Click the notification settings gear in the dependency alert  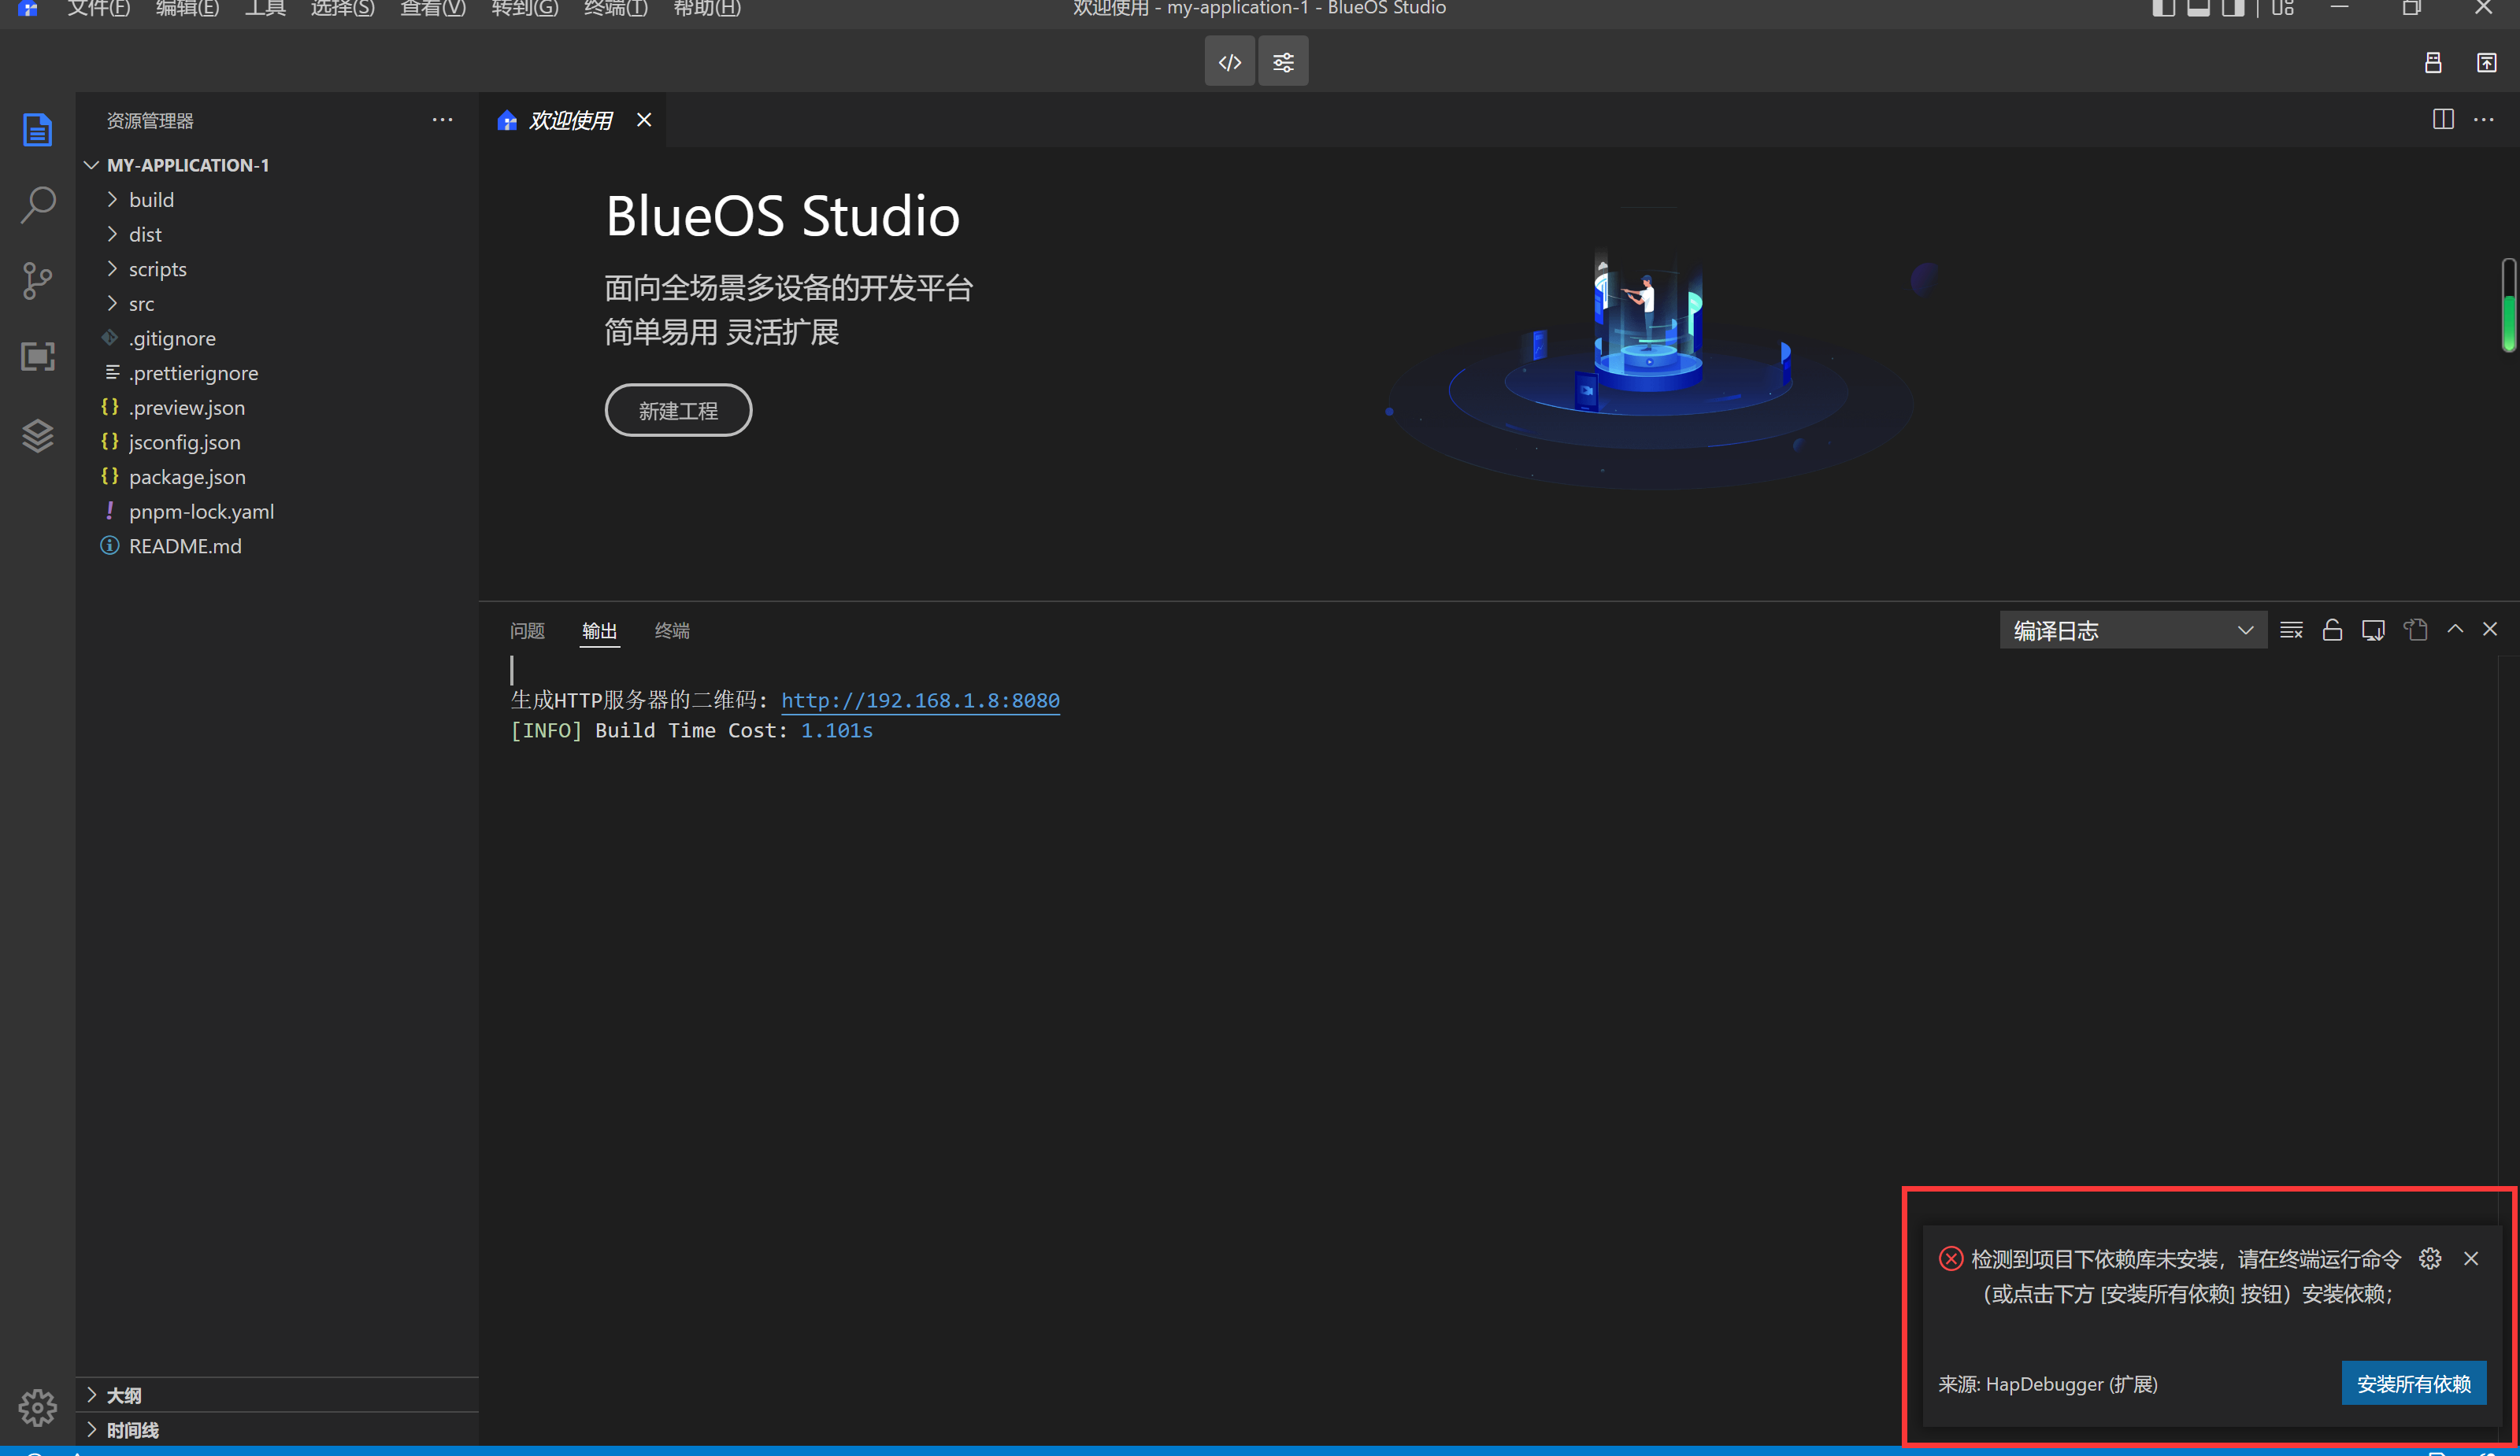tap(2430, 1258)
